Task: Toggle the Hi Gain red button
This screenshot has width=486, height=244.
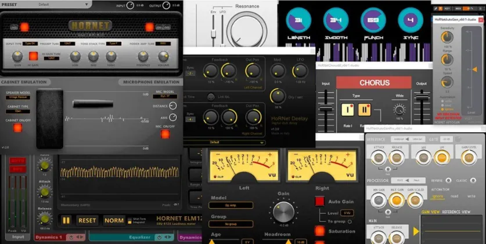Action: tap(33, 56)
